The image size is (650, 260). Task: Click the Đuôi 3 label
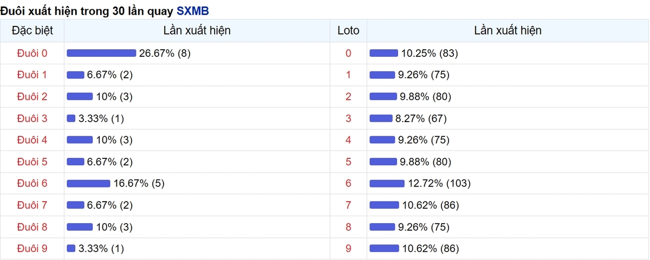point(32,118)
